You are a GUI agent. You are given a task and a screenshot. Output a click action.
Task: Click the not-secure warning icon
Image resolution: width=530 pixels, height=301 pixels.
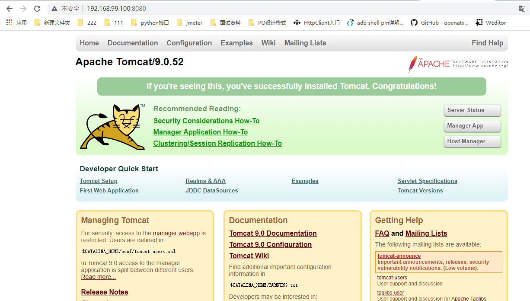(x=54, y=9)
